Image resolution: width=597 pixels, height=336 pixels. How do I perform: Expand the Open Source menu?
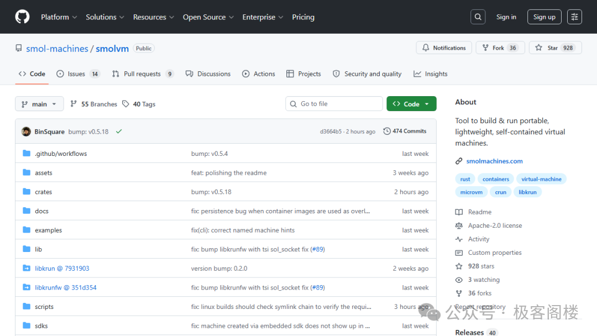click(208, 17)
